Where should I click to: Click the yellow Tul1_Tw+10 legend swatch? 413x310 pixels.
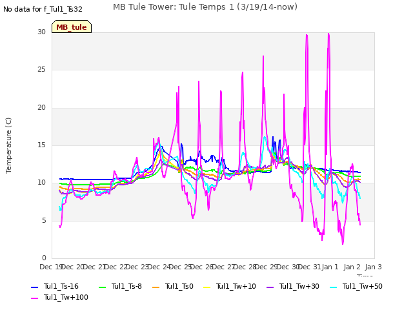point(207,287)
